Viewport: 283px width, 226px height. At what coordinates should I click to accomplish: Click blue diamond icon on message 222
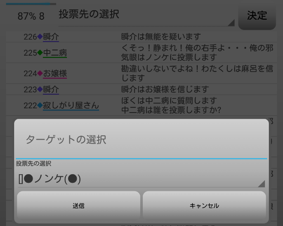(40, 105)
